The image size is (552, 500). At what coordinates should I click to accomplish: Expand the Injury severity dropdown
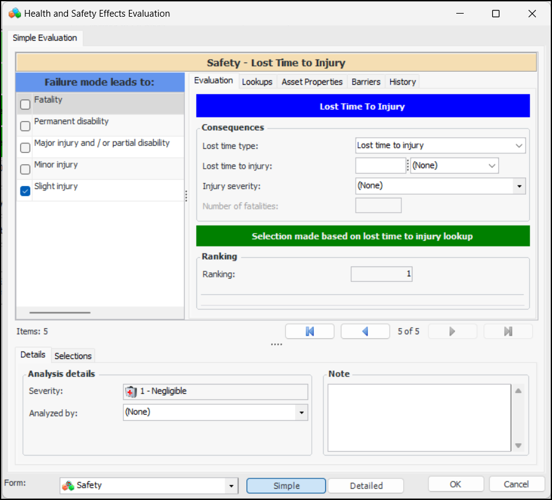coord(519,185)
